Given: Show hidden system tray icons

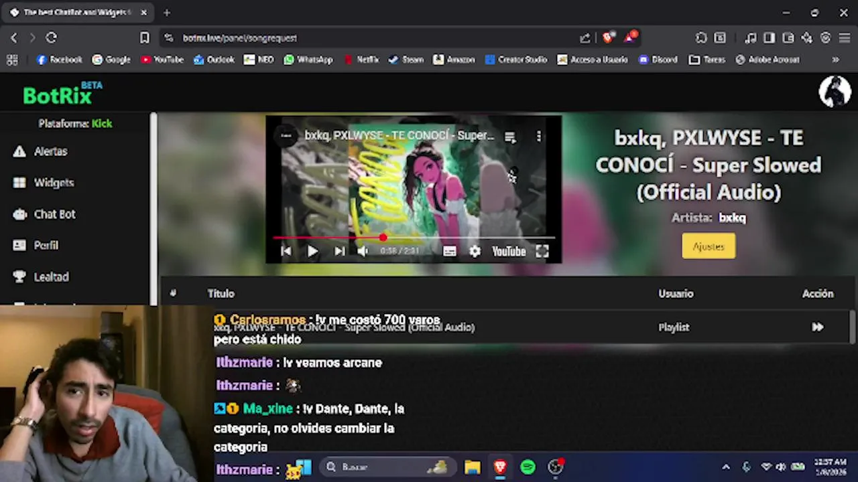Looking at the screenshot, I should click(726, 467).
